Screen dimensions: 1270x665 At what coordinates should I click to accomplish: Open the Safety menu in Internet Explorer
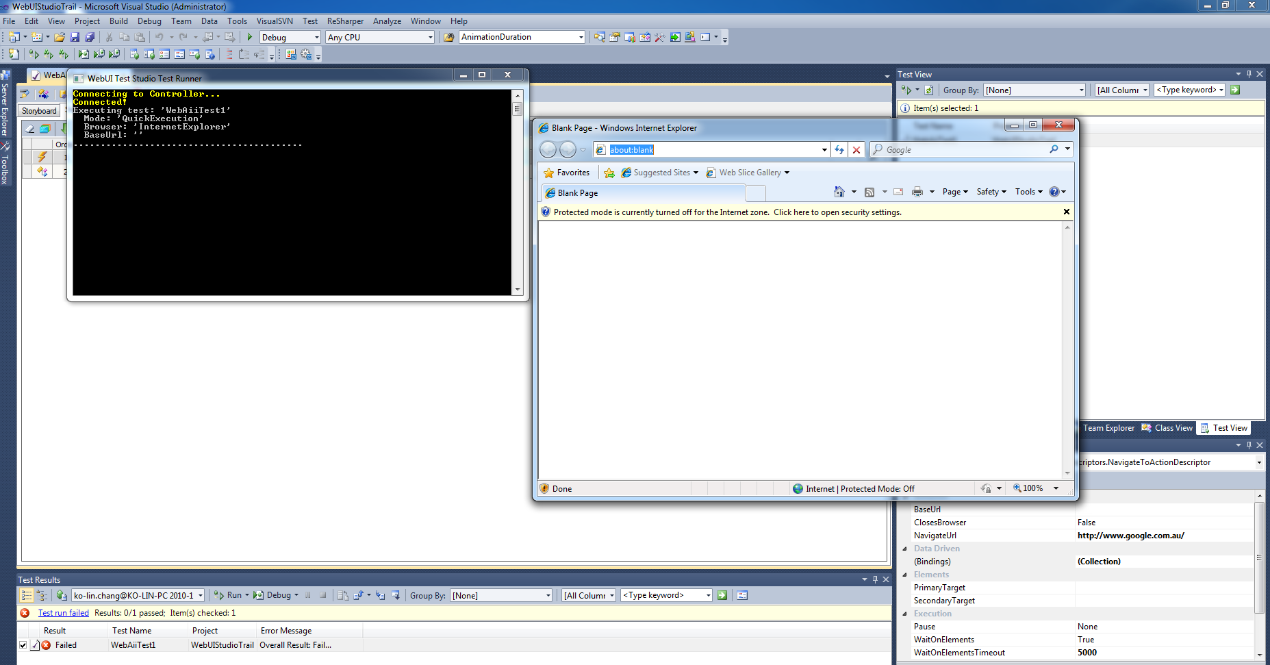991,192
